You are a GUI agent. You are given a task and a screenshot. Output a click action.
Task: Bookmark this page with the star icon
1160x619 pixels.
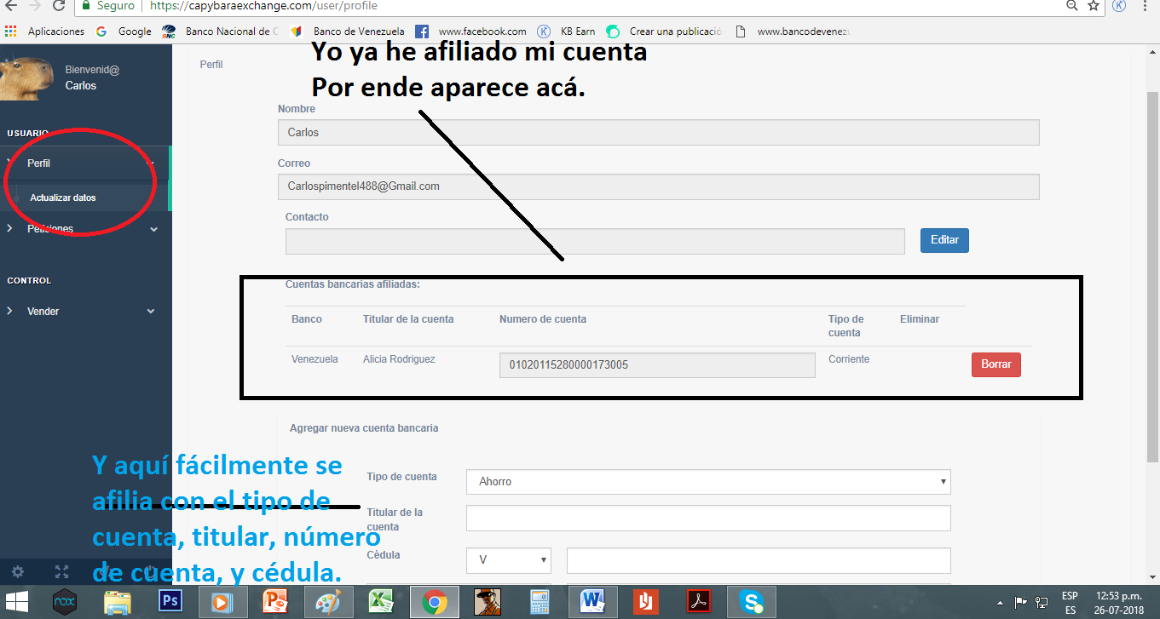pos(1094,5)
